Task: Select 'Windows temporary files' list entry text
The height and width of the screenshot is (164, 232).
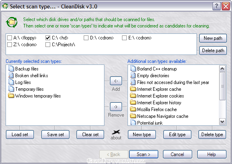Action: pyautogui.click(x=38, y=96)
